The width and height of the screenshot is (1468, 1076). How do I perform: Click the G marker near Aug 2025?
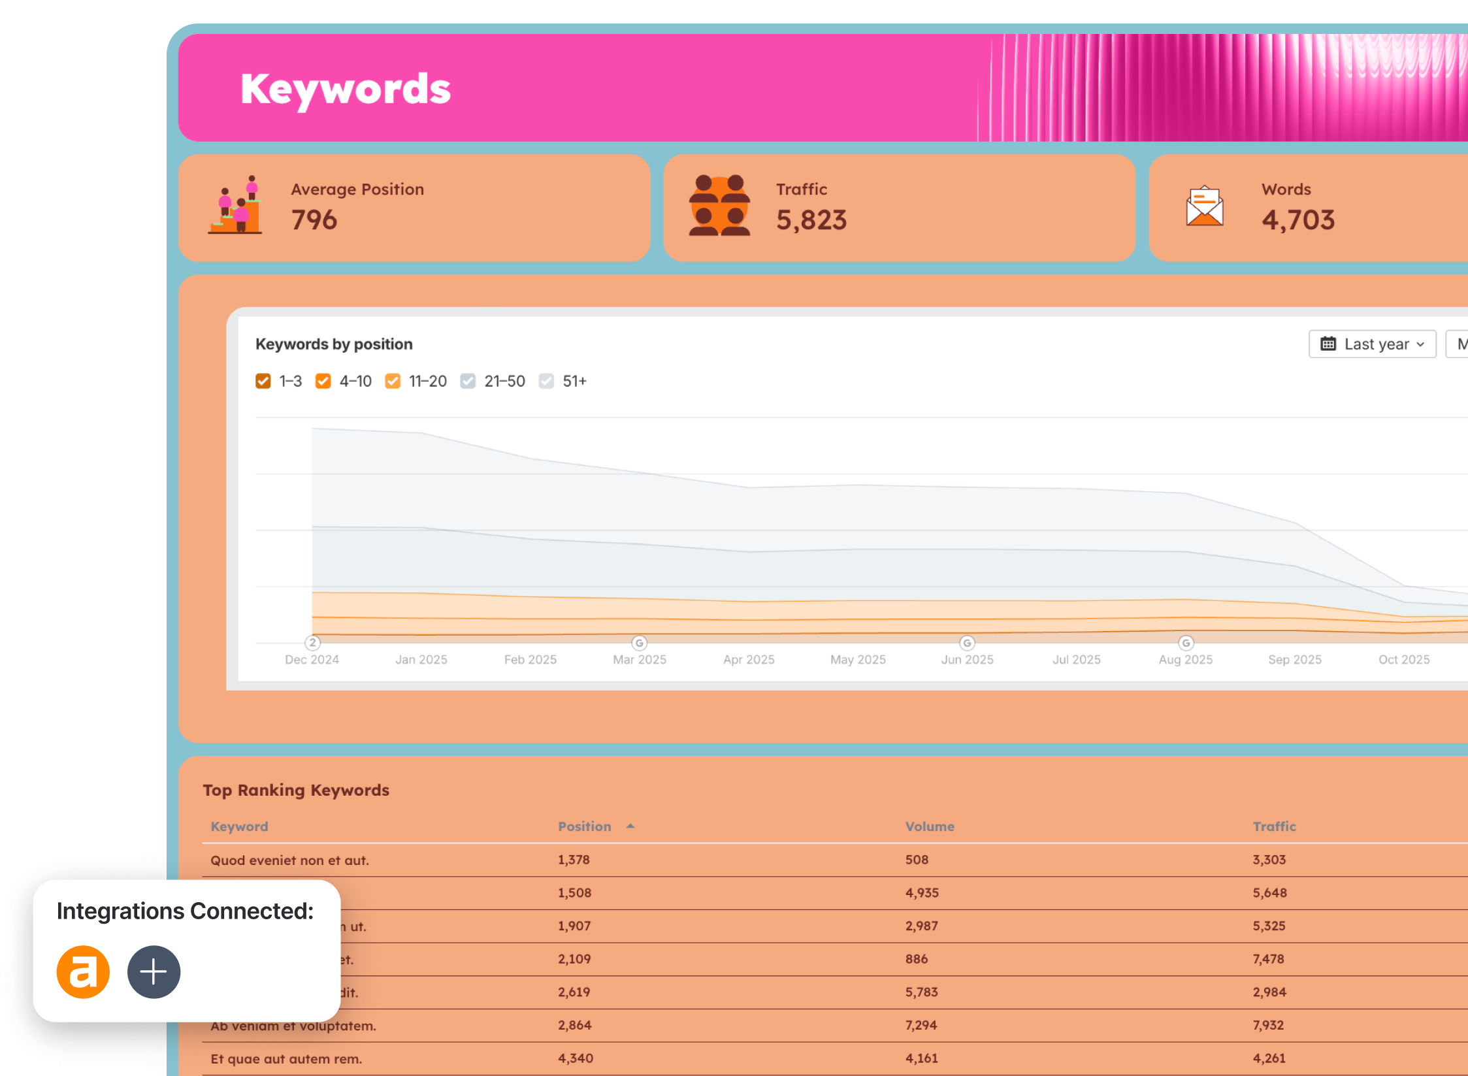(1185, 642)
